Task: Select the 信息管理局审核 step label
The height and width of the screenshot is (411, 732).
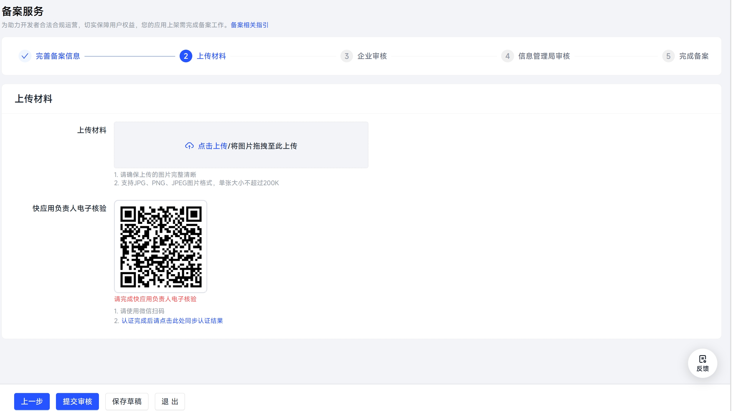Action: tap(544, 56)
